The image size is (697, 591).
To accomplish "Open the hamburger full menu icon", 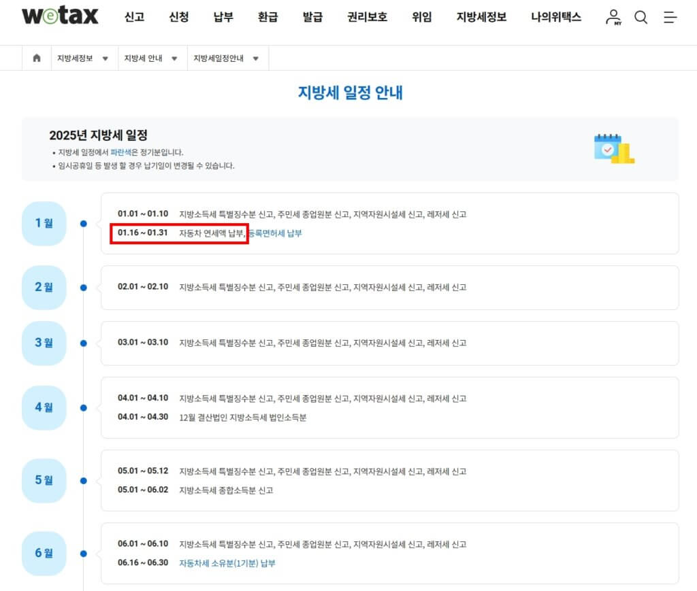I will pos(670,18).
